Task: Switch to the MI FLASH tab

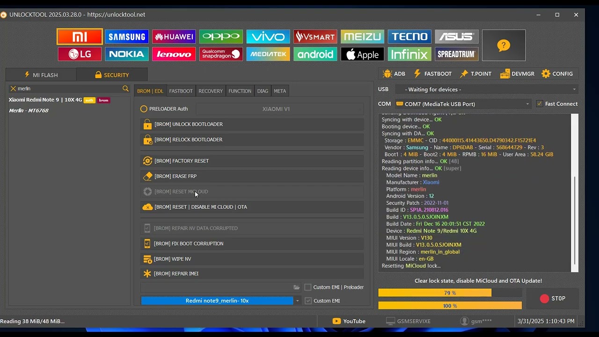Action: point(41,75)
